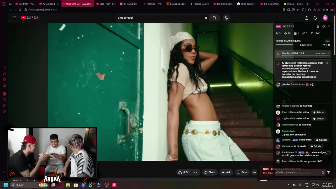Switch to the 'Aaron Good' tab

(x=49, y=4)
